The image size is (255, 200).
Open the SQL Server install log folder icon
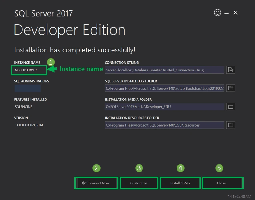click(x=231, y=88)
